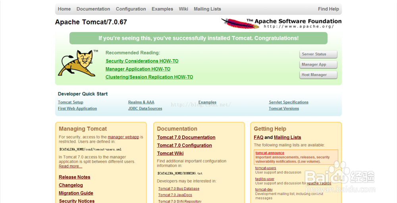Click the Getting Help heading

click(x=270, y=129)
